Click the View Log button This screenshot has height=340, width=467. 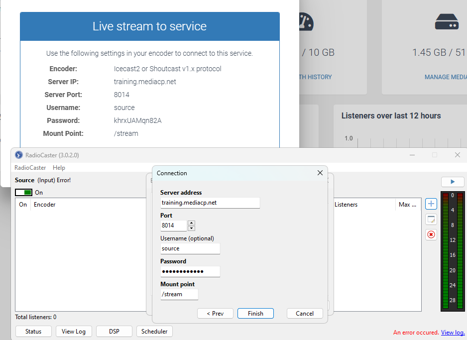point(74,332)
